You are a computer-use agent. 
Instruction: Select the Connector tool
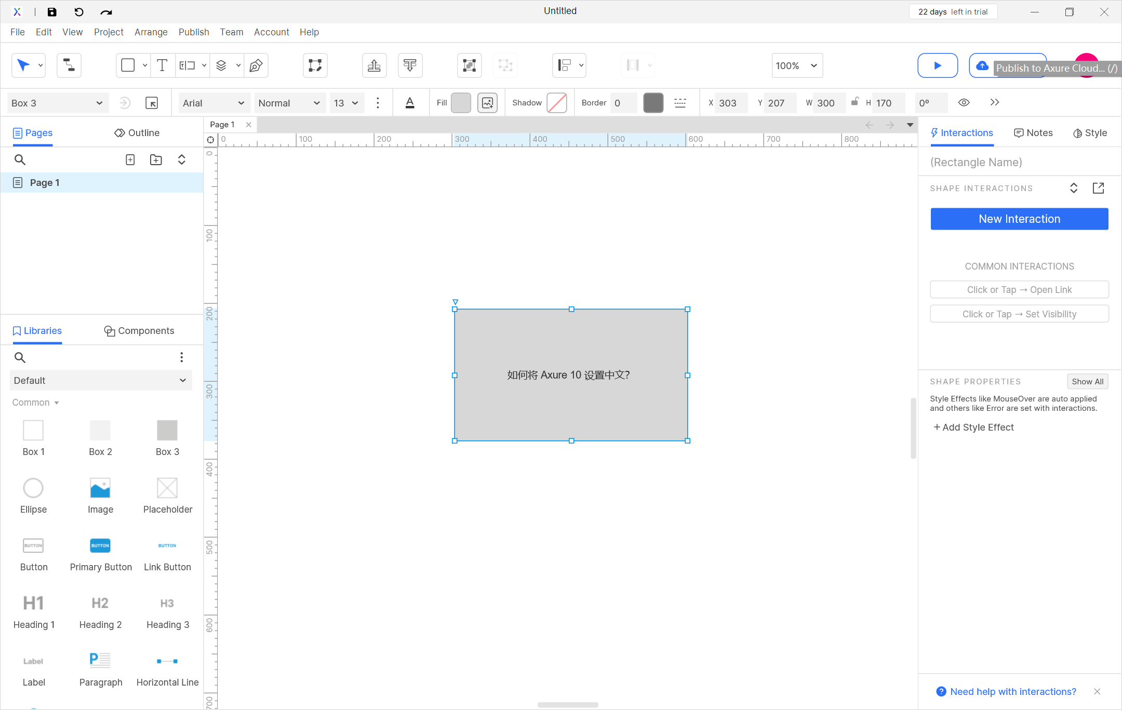coord(69,65)
